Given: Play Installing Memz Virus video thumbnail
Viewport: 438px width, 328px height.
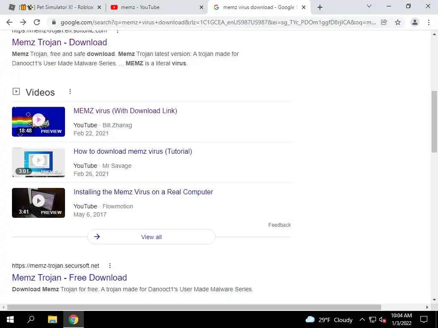Looking at the screenshot, I should 38,203.
